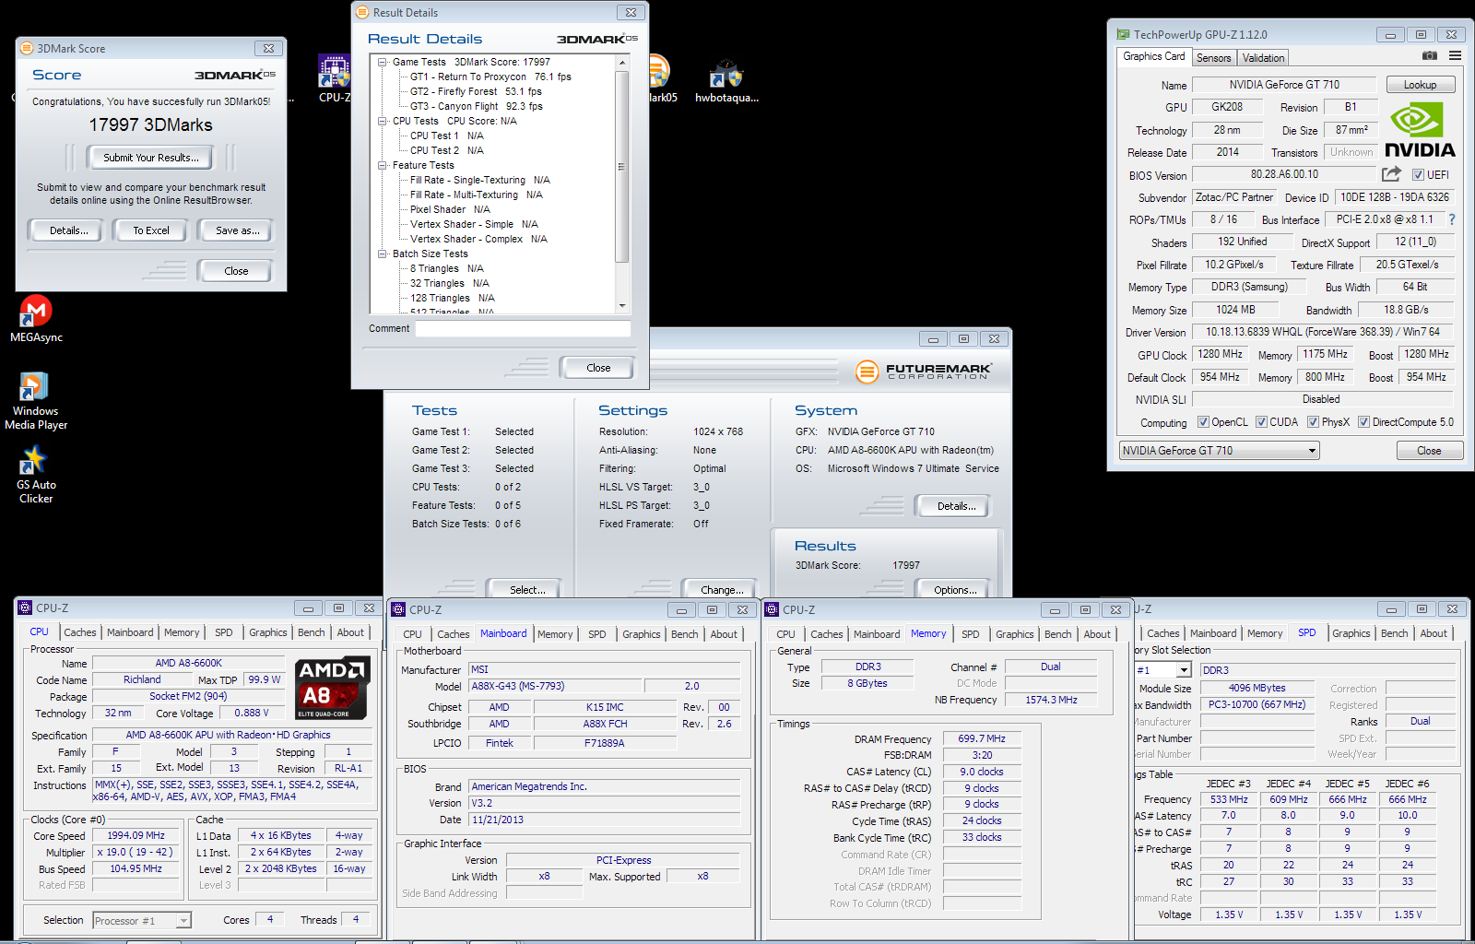The width and height of the screenshot is (1475, 944).
Task: Click the DRAM Frequency value 699.7 MHz
Action: pos(982,738)
